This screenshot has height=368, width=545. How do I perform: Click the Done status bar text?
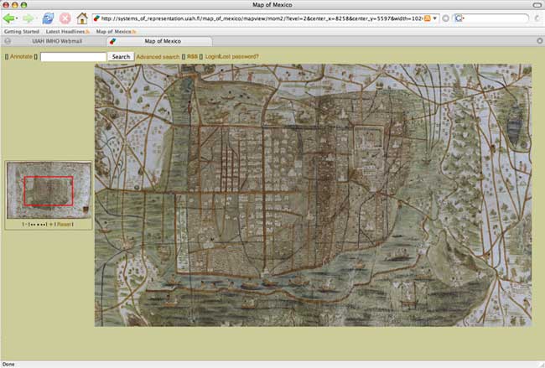[8, 364]
